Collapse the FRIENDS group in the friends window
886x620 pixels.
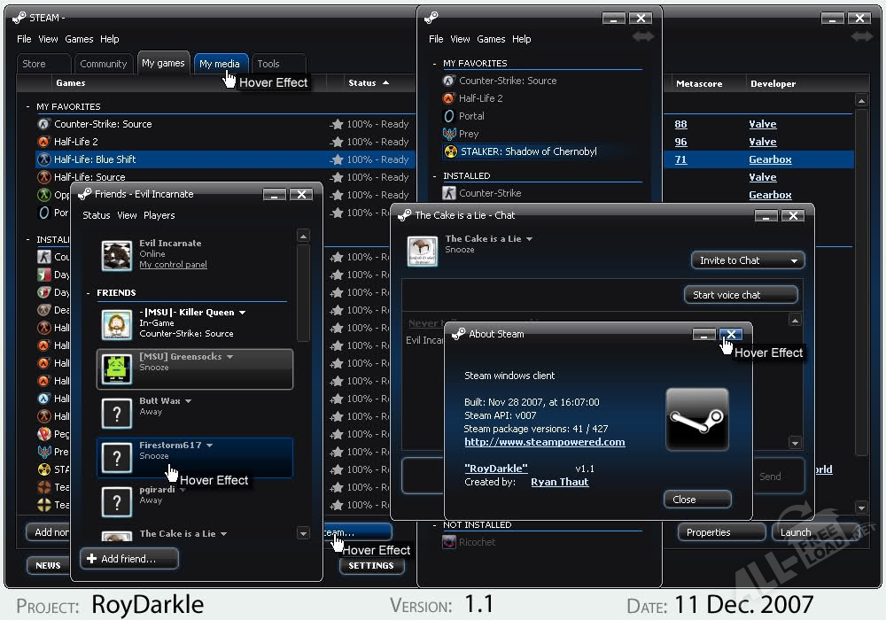89,293
